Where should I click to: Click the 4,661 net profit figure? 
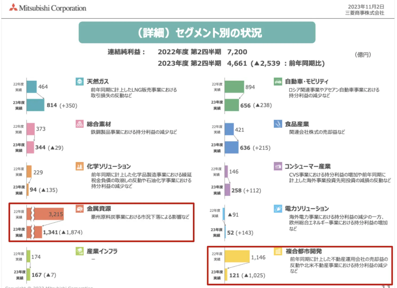pyautogui.click(x=237, y=63)
